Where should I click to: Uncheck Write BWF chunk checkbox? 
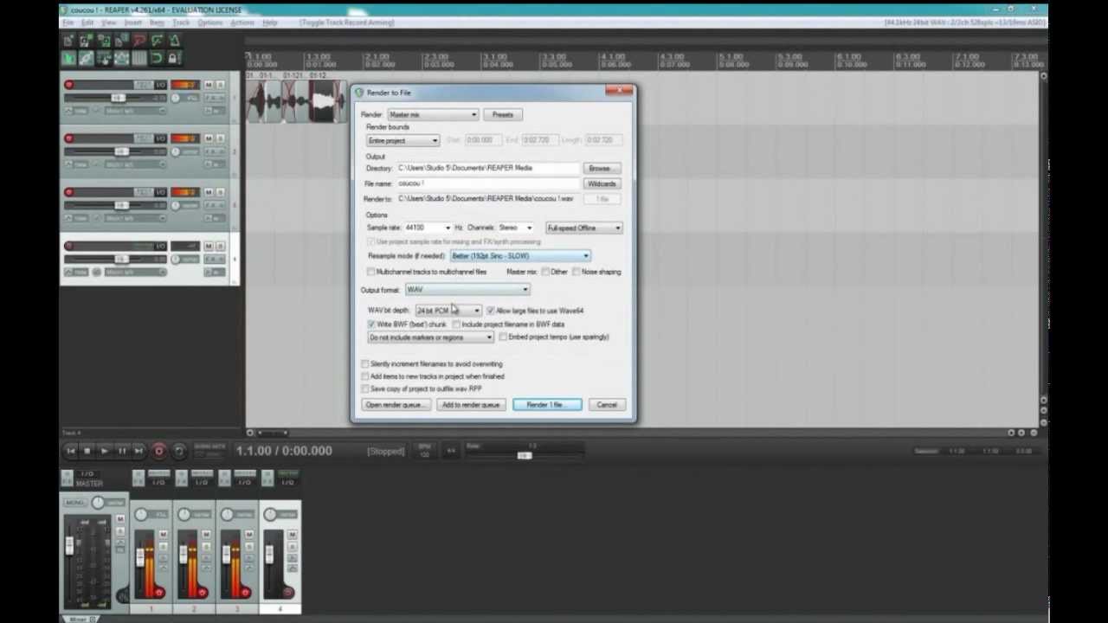(371, 324)
